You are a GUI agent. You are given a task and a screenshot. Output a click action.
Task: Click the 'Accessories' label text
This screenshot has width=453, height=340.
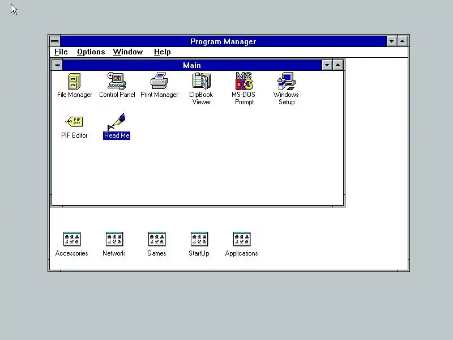click(x=72, y=253)
